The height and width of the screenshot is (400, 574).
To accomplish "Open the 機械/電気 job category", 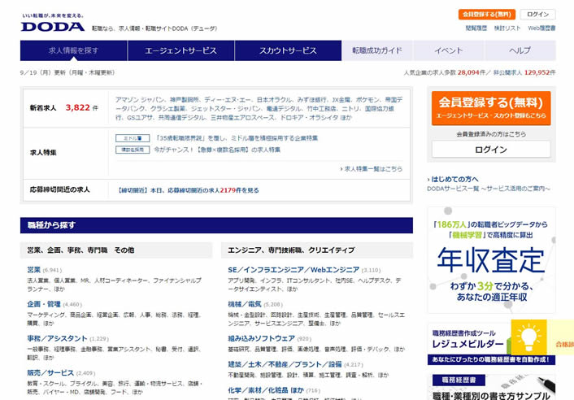I will 245,304.
